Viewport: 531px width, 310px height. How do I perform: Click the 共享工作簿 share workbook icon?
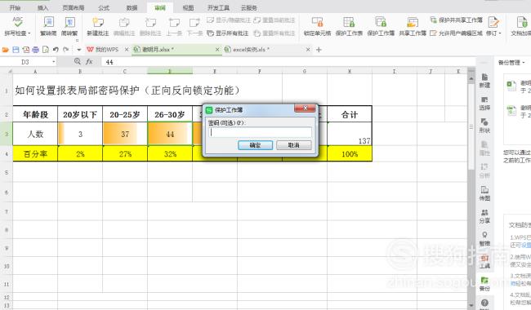(x=413, y=22)
